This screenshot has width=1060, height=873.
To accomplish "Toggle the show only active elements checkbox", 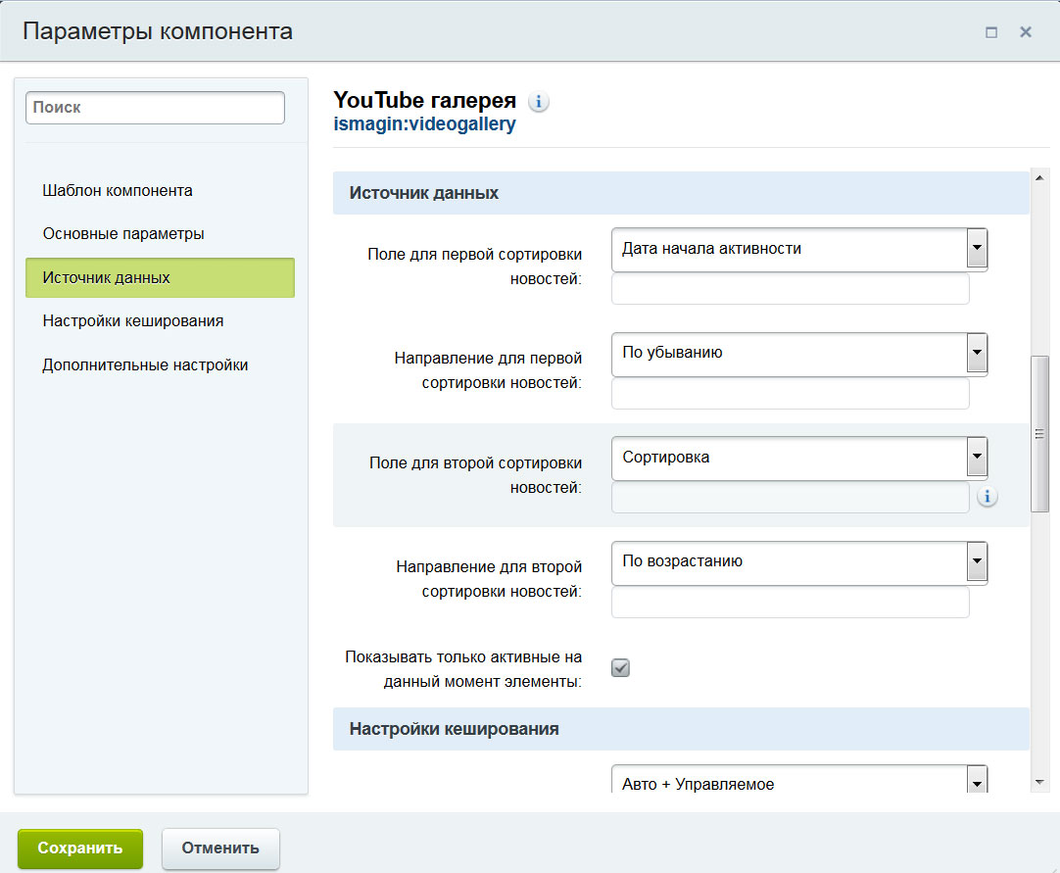I will click(x=620, y=668).
